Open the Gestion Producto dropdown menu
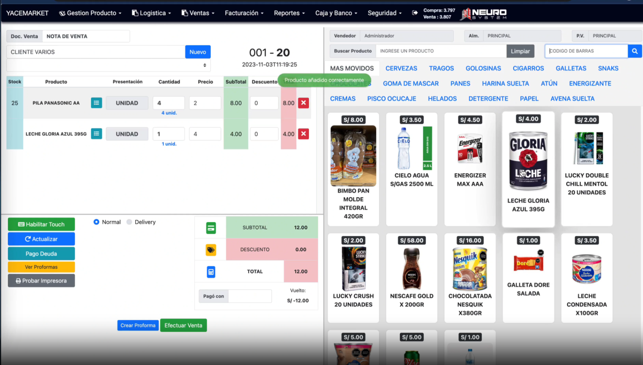Image resolution: width=643 pixels, height=365 pixels. tap(90, 13)
